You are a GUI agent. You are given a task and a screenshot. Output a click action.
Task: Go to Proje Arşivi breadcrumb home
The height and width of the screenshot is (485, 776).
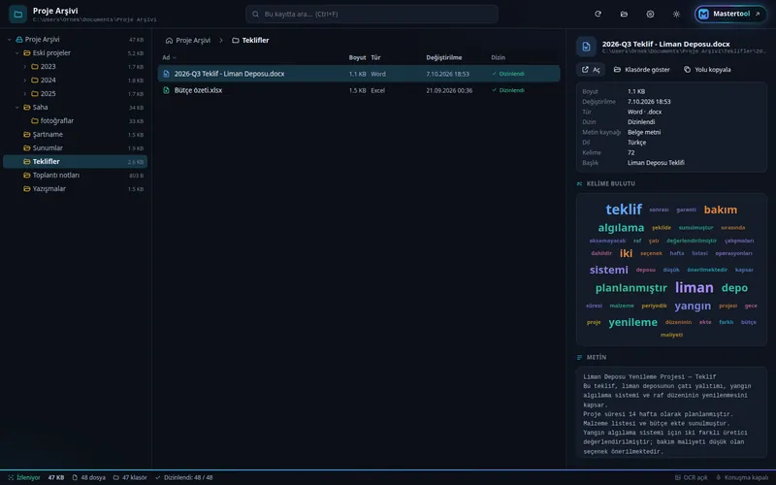click(x=188, y=40)
